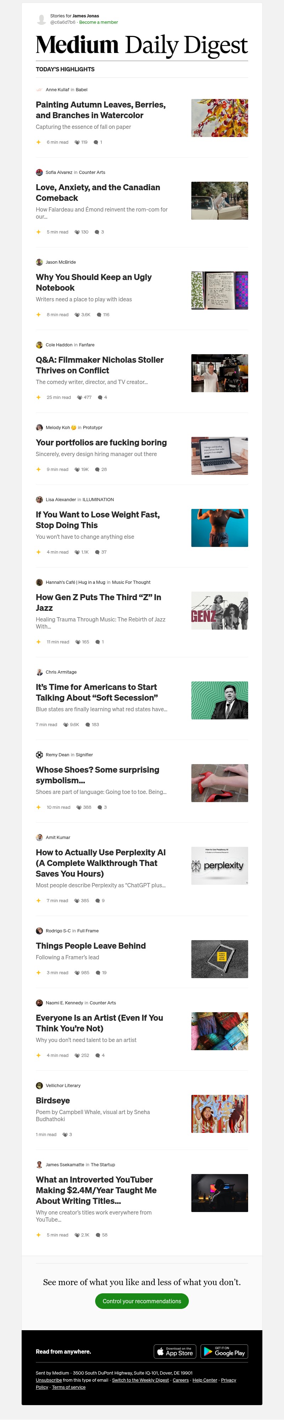Click comment icon on Ugly Notebook story

tap(99, 315)
